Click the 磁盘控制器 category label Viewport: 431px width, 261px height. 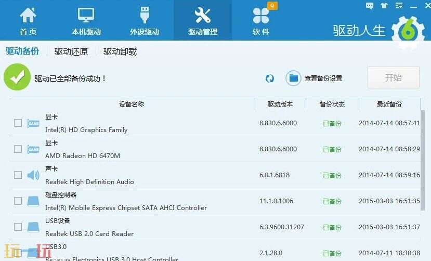click(x=61, y=195)
